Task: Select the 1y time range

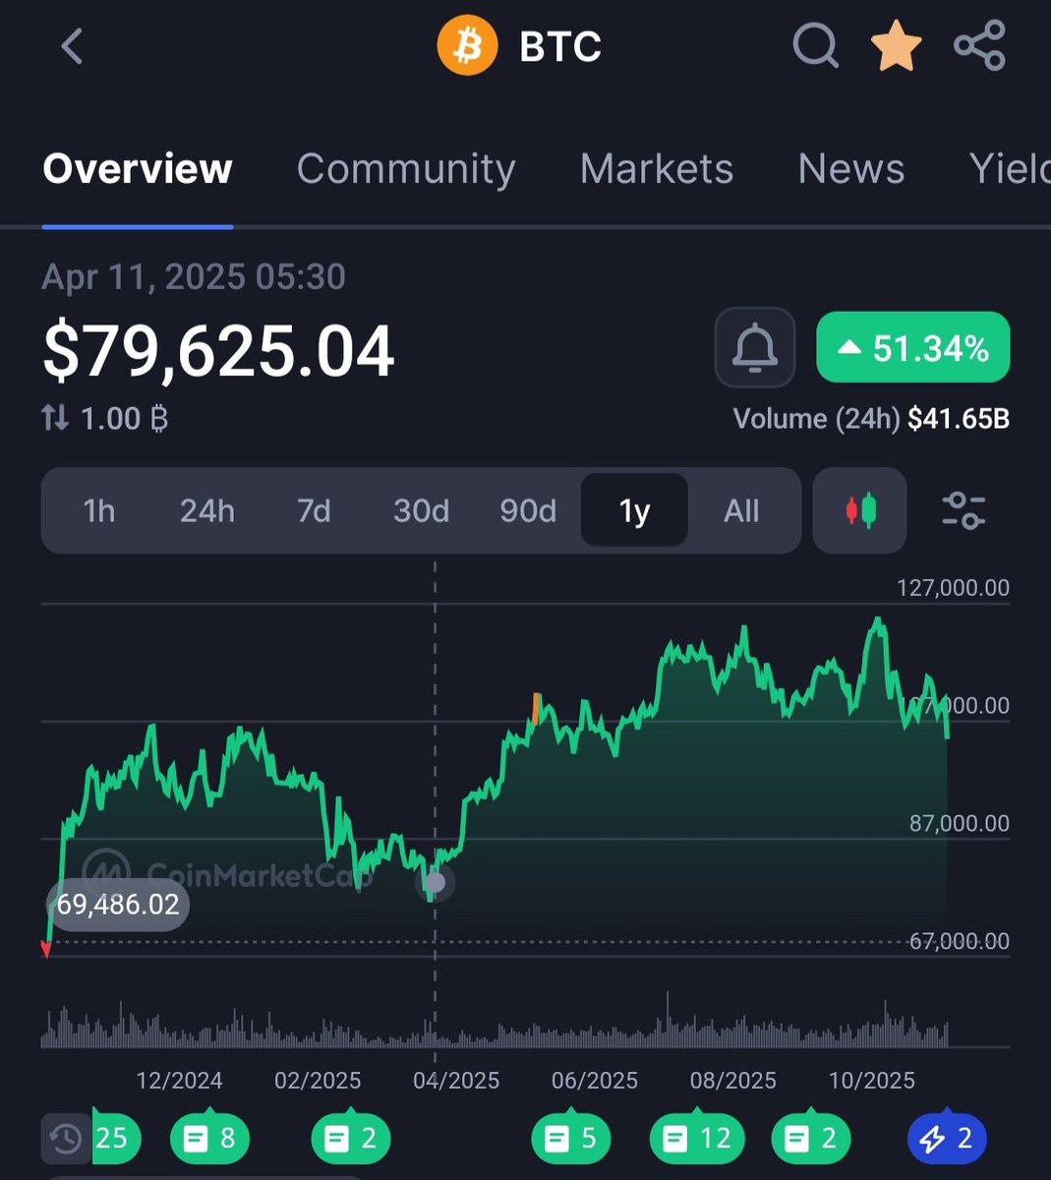Action: point(634,511)
